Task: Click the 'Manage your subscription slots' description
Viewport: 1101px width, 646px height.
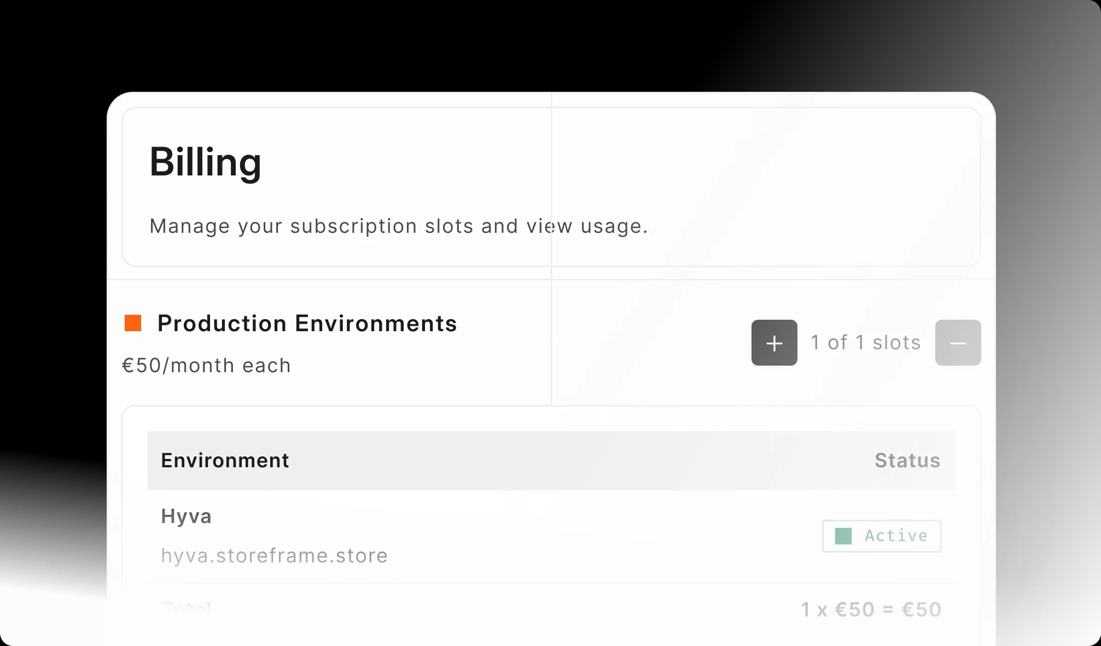Action: tap(399, 226)
